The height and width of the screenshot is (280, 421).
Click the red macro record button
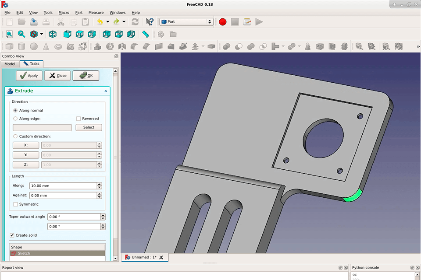coord(223,21)
